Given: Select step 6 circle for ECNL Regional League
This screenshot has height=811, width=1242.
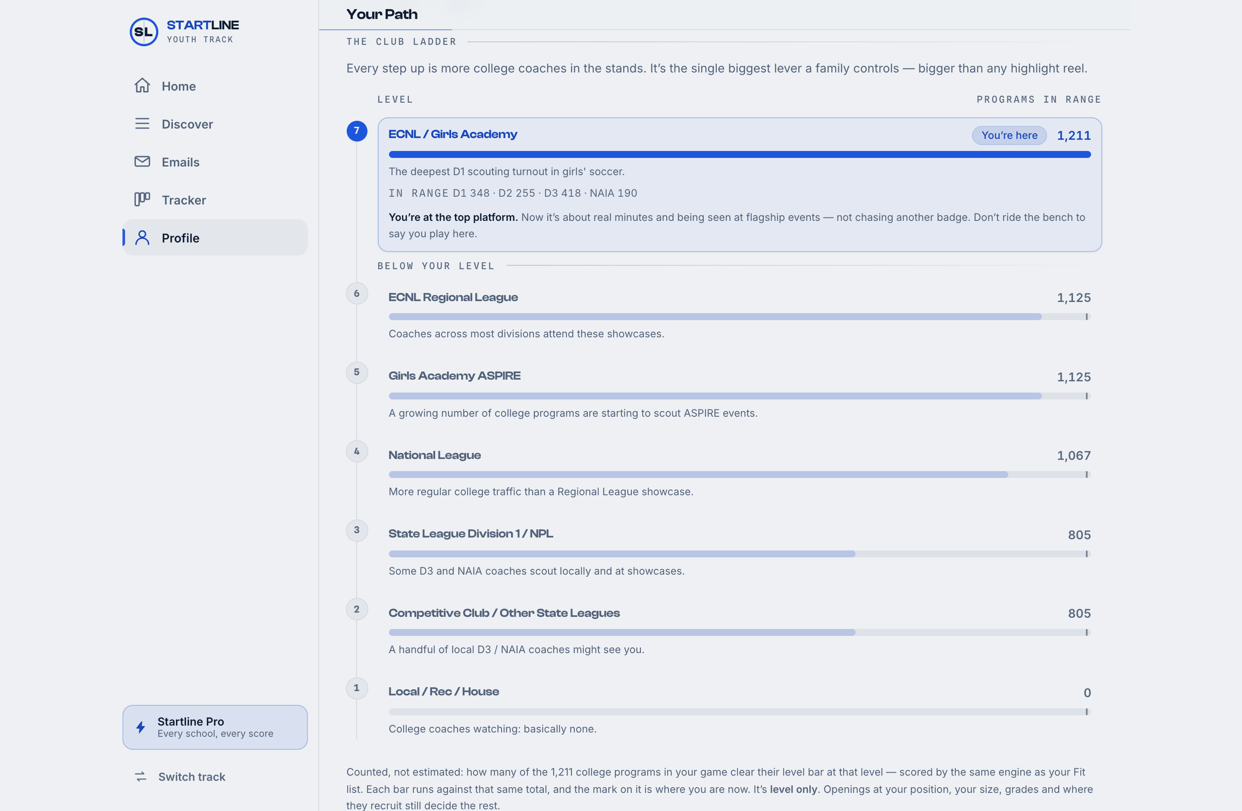Looking at the screenshot, I should tap(357, 293).
